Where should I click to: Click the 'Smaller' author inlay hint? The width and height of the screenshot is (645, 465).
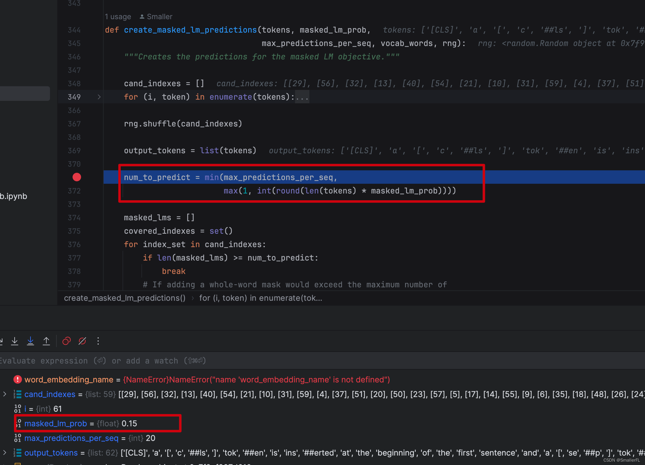159,17
